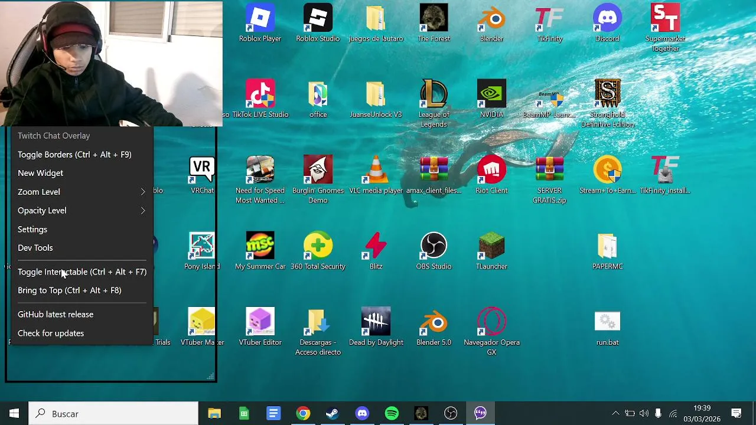Open GitHub latest release entry
Screen dimensions: 756x425
[82, 315]
